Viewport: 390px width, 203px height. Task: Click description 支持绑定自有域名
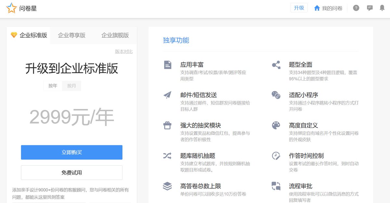[x=324, y=136]
